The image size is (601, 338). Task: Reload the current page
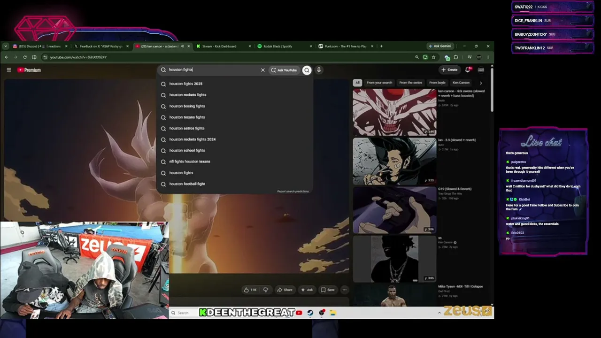click(25, 57)
